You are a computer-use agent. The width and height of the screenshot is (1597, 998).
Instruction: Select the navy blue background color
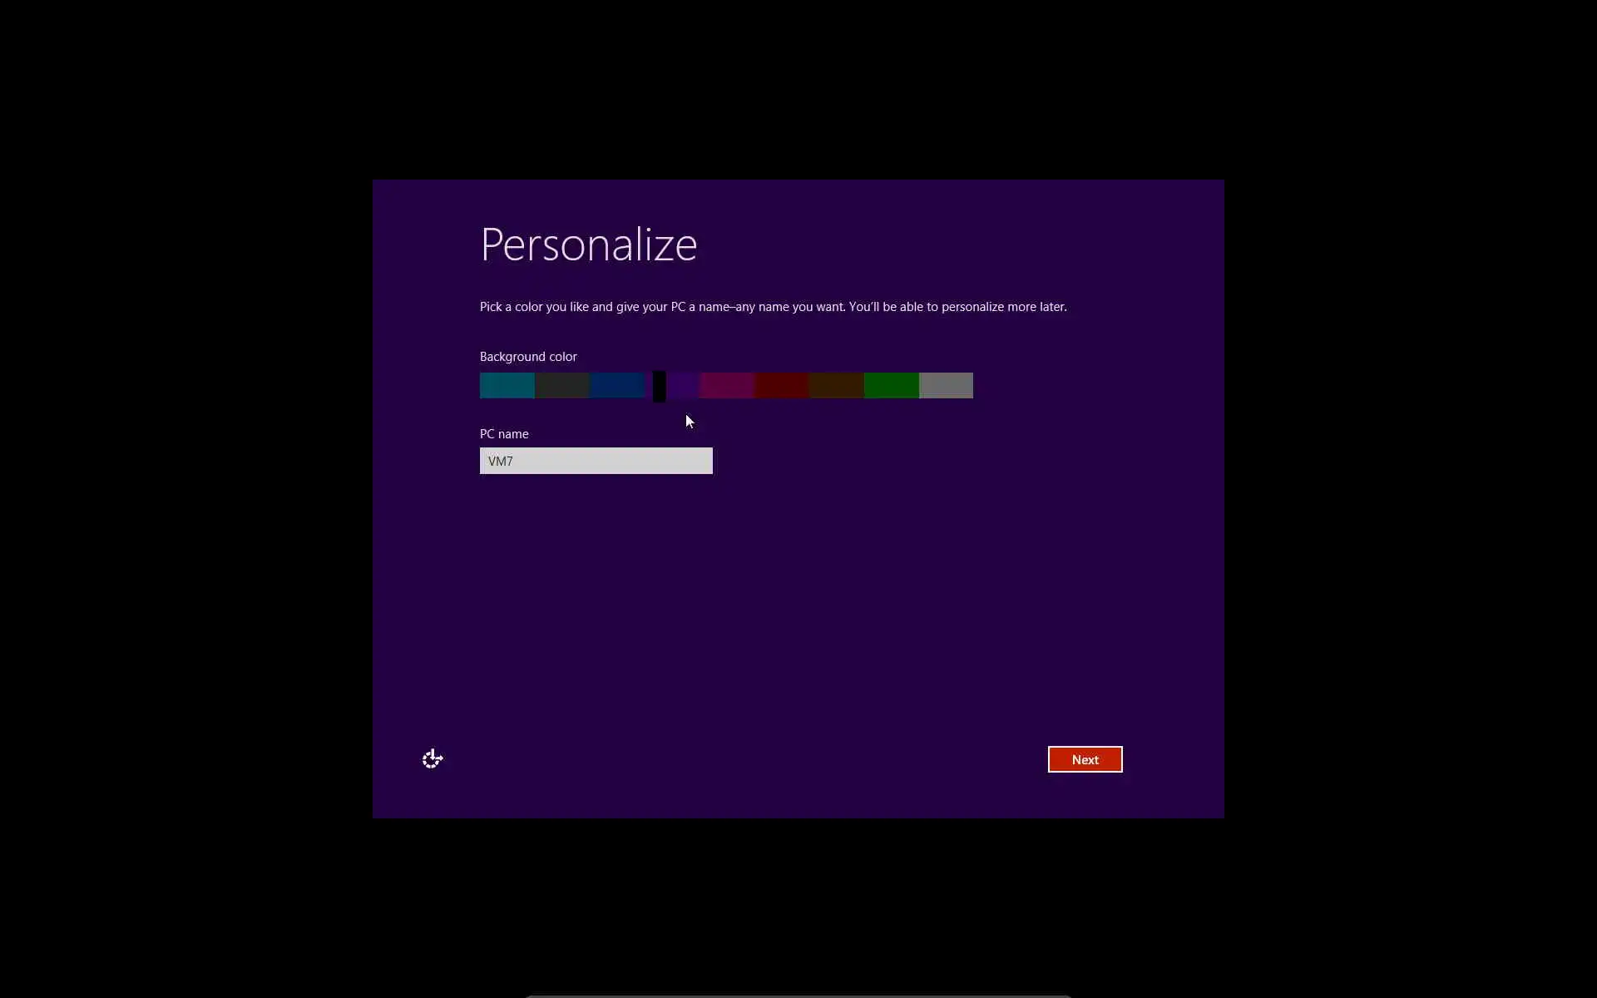[x=616, y=386]
